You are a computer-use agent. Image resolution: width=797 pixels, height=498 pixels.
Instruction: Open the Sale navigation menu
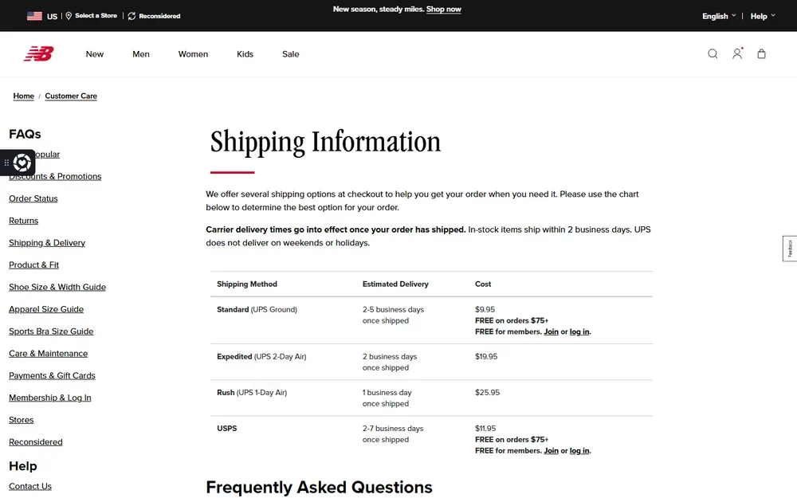click(291, 54)
